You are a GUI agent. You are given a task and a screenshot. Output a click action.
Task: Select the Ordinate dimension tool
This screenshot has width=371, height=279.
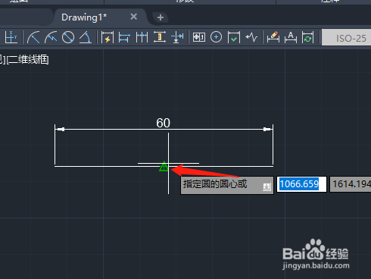tap(11, 37)
